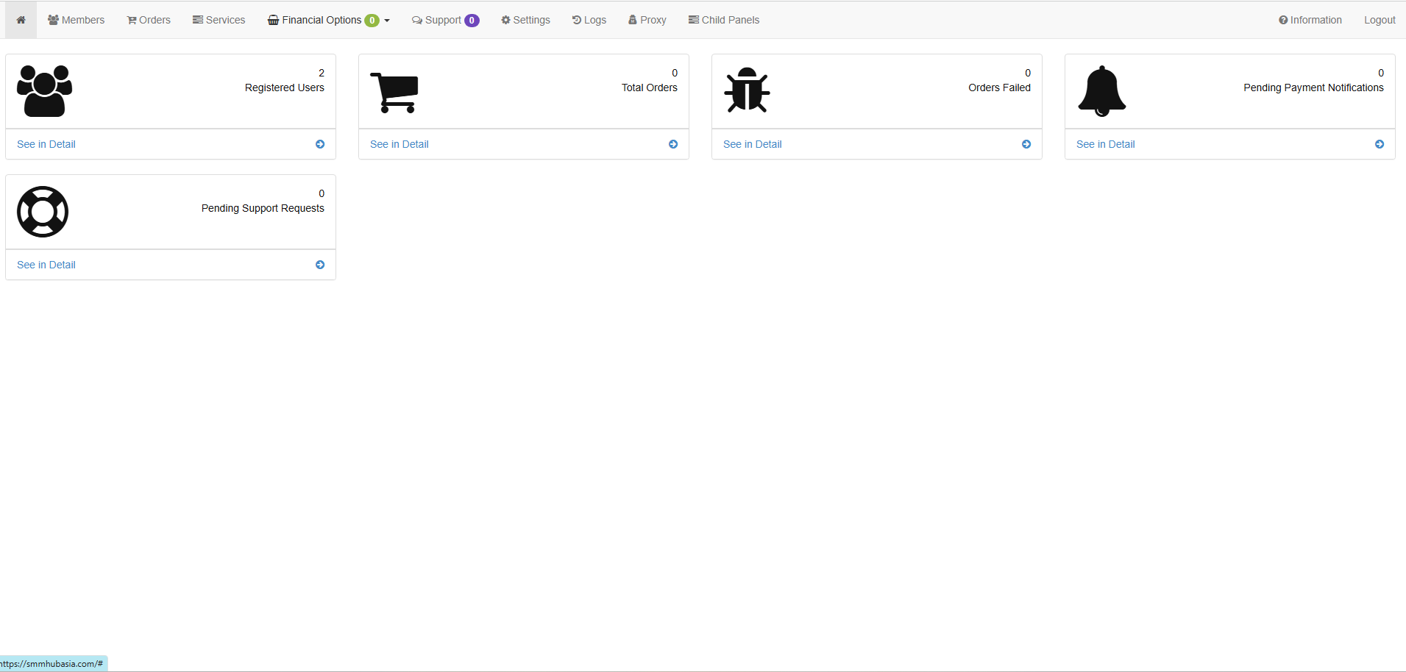The width and height of the screenshot is (1406, 672).
Task: Expand the Financial Options dropdown
Action: pyautogui.click(x=328, y=20)
